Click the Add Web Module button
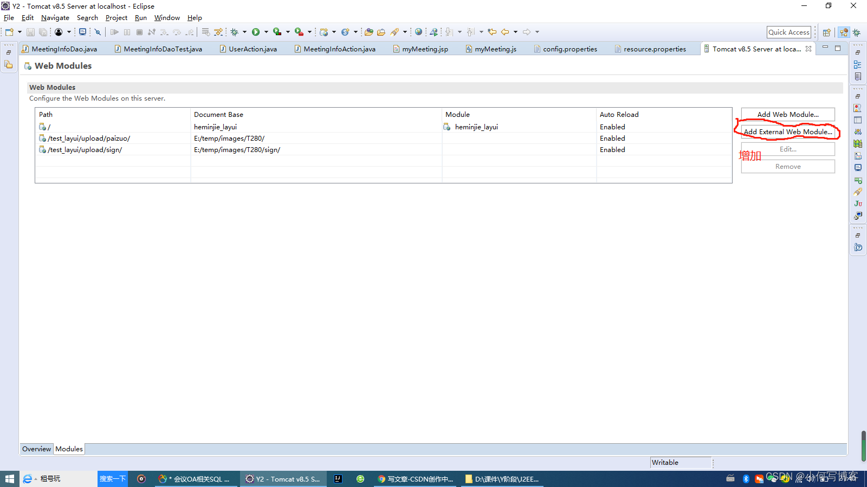 pyautogui.click(x=788, y=114)
